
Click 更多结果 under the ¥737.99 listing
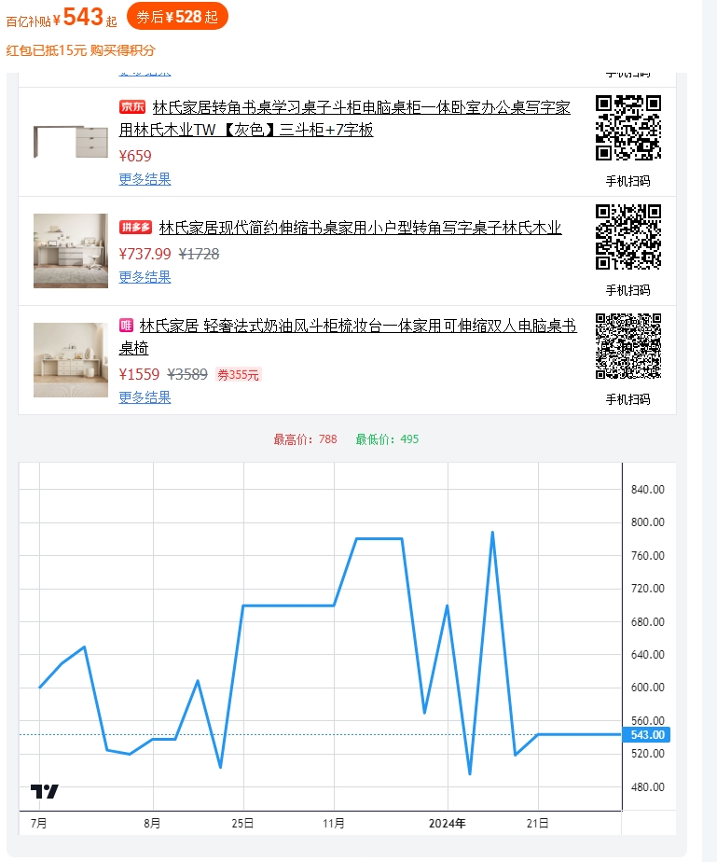pos(145,277)
